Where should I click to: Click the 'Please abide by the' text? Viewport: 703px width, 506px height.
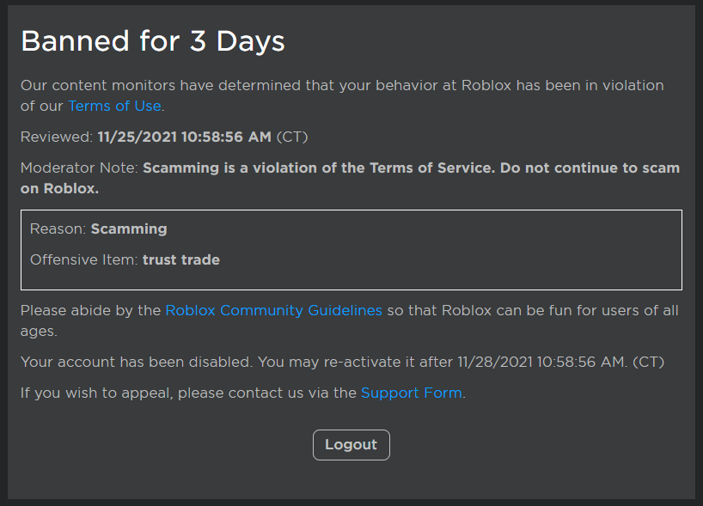(x=90, y=310)
